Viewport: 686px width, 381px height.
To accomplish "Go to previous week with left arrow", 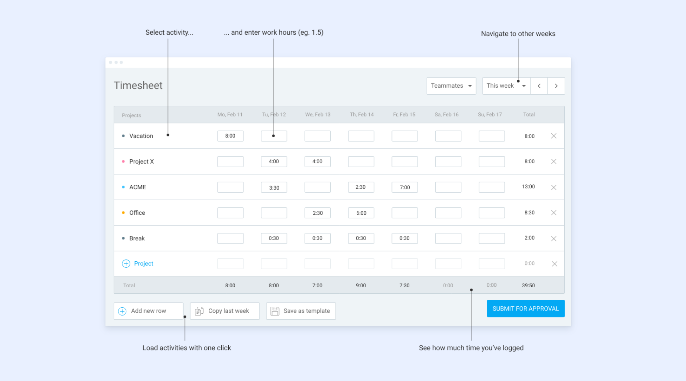I will pos(539,86).
